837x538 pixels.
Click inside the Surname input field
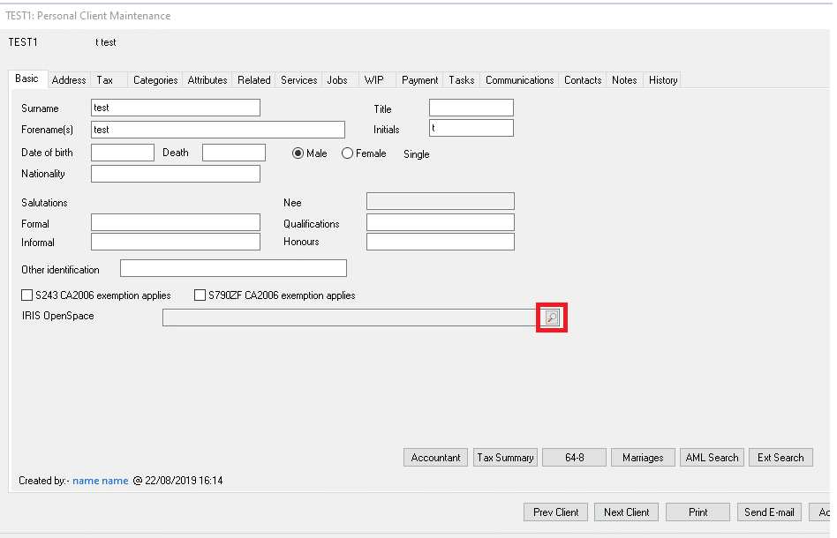coord(174,107)
